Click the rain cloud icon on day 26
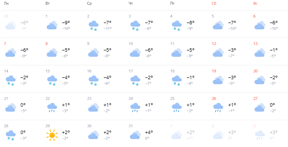Screen dimensions: 288x147 [x=218, y=108]
